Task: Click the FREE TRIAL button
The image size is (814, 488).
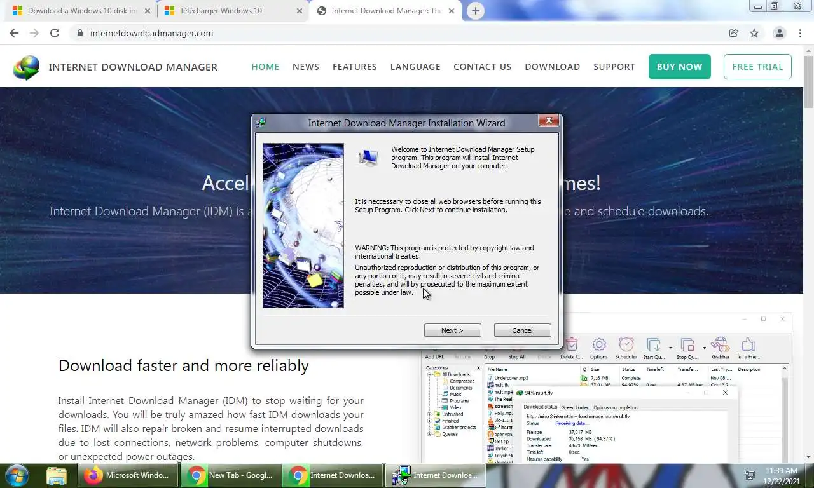Action: [757, 67]
